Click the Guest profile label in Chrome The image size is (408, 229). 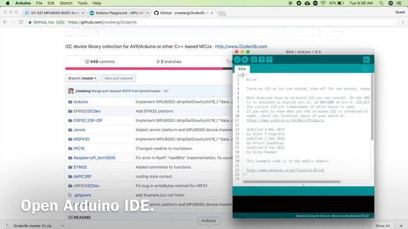tap(400, 12)
